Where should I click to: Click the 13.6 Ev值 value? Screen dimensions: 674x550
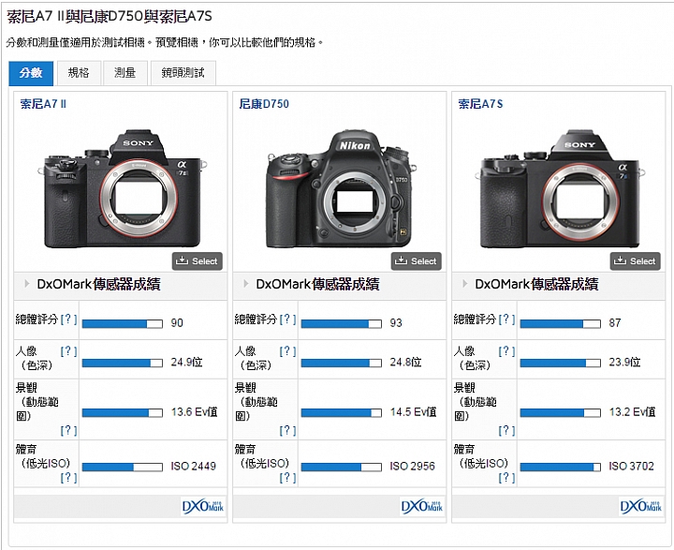[195, 412]
